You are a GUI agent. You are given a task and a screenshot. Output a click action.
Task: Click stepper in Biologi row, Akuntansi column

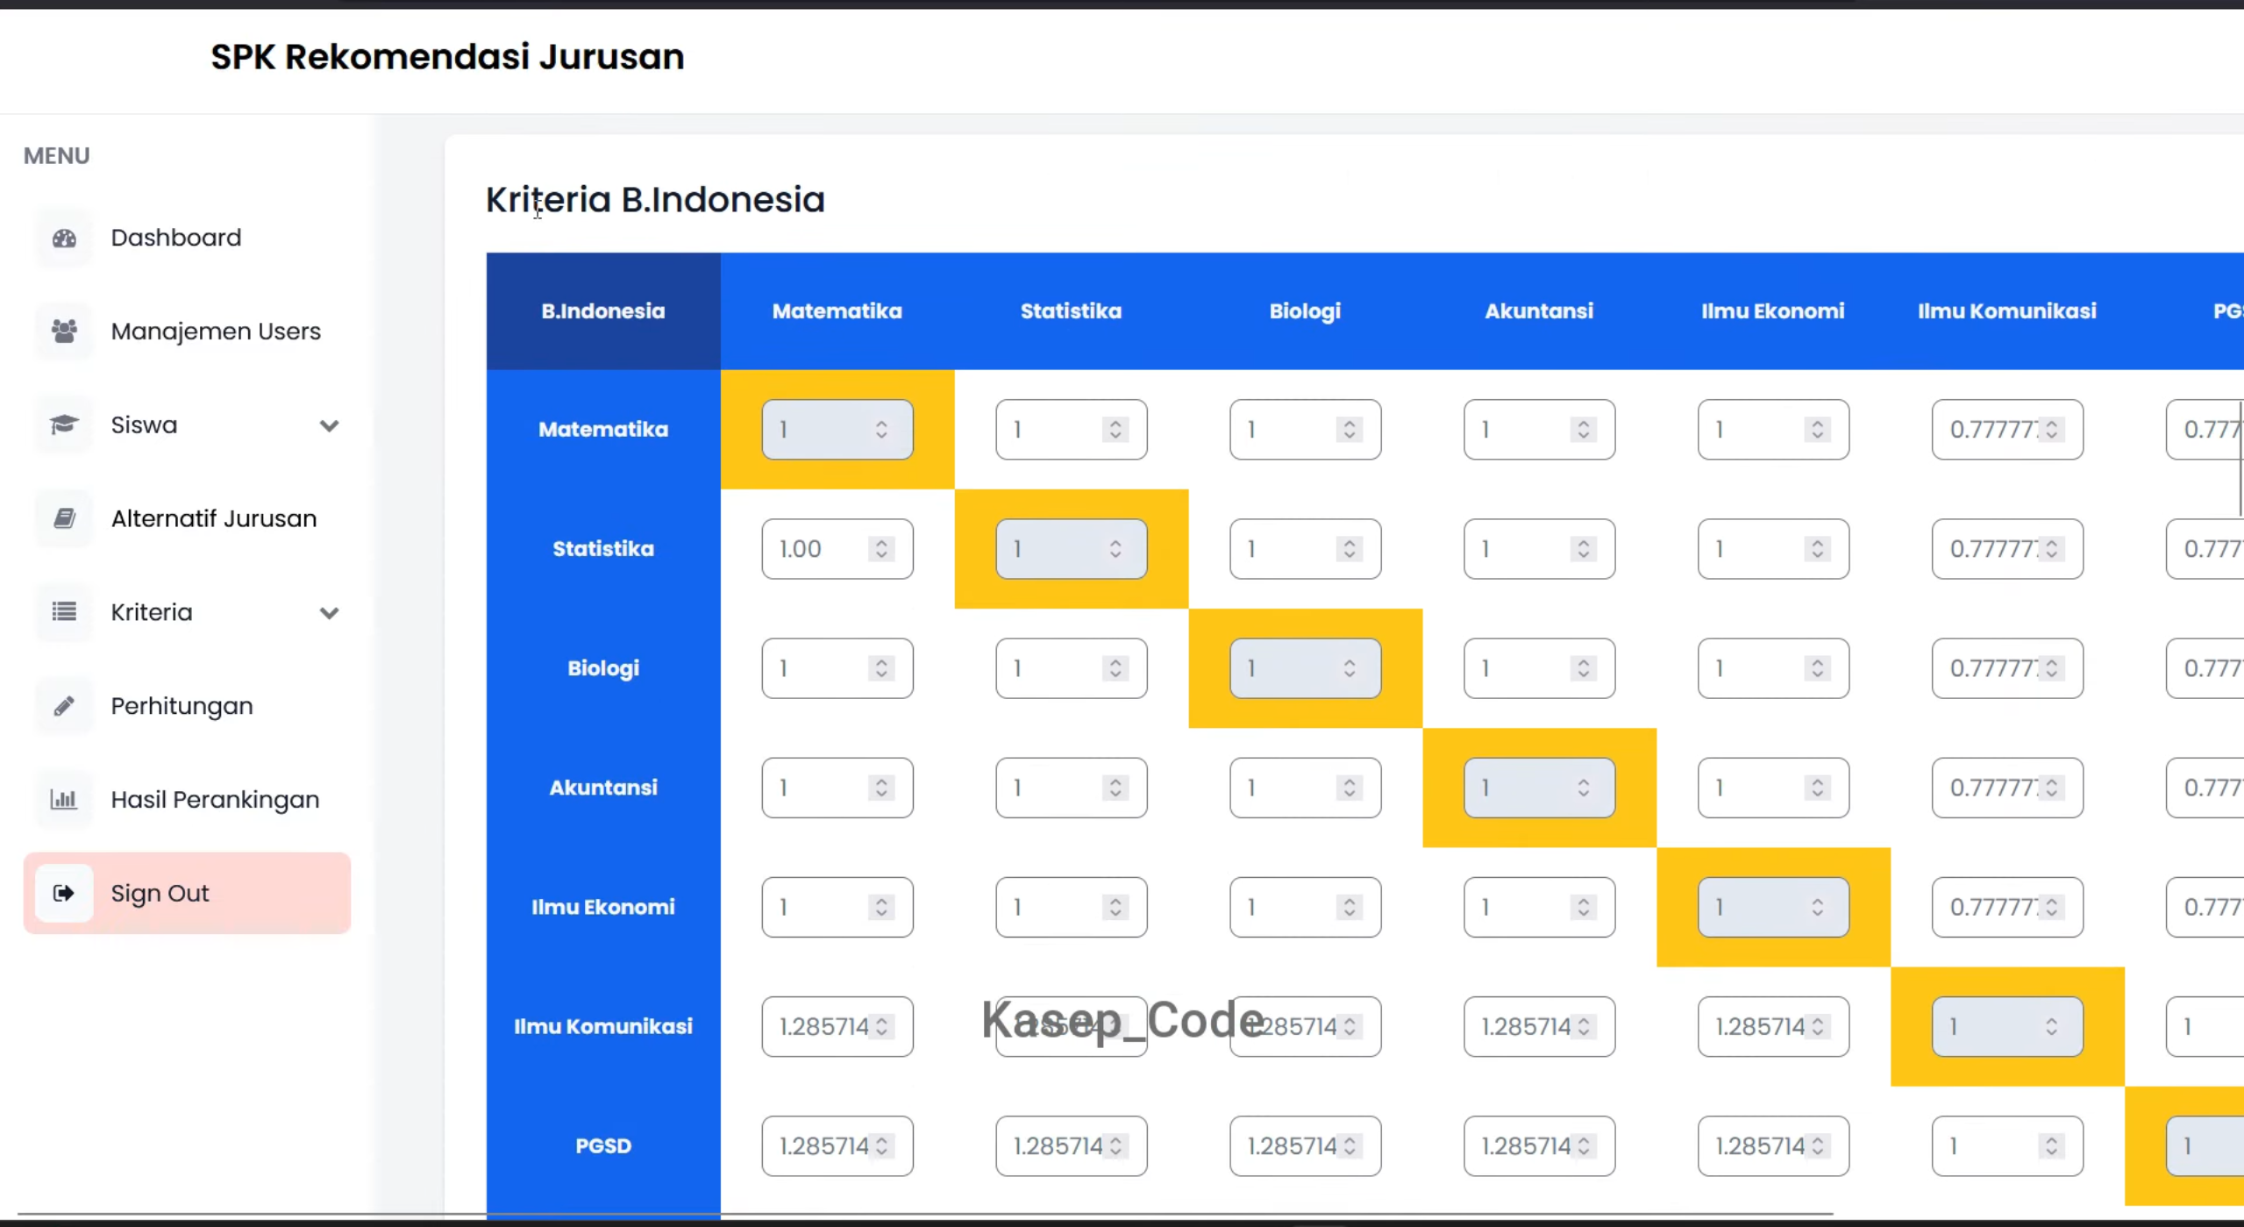1584,668
